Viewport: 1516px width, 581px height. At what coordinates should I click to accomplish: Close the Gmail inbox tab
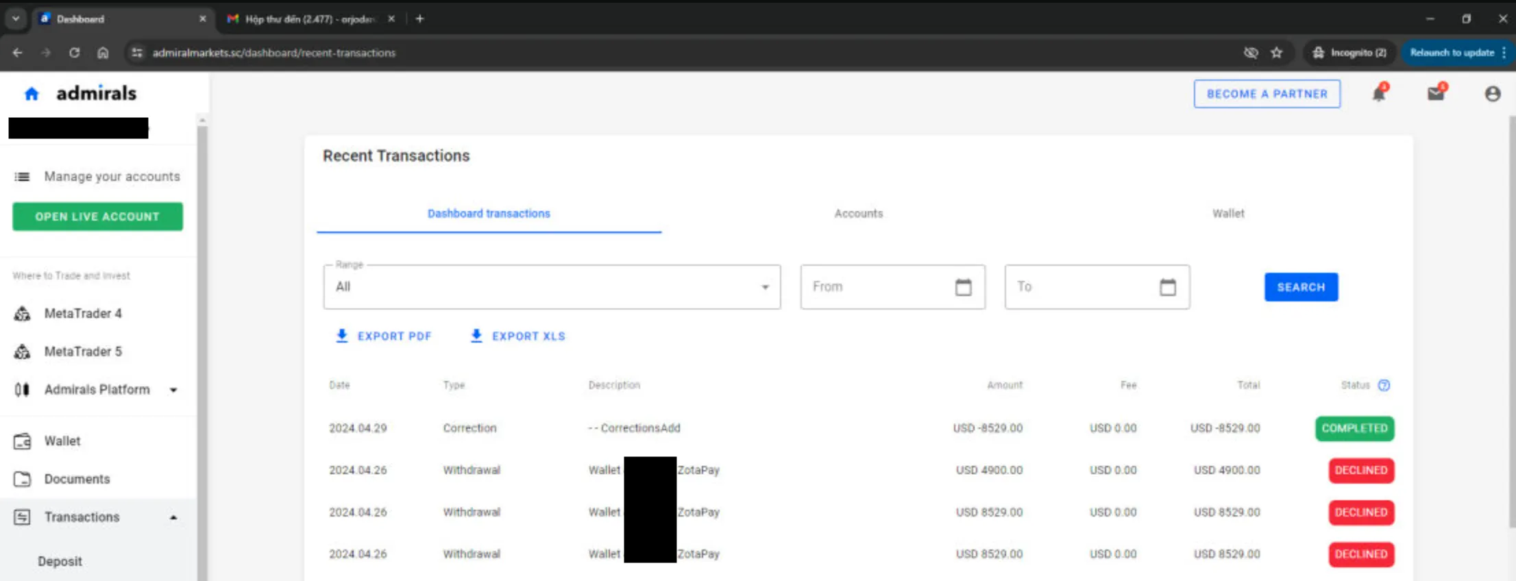[391, 19]
